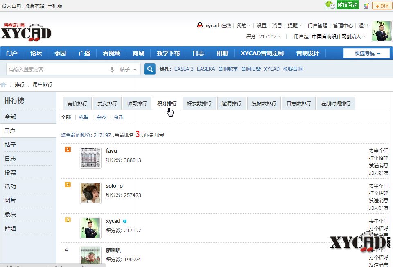393x267 pixels.
Task: Open 管理中心 in the top bar
Action: 343,25
